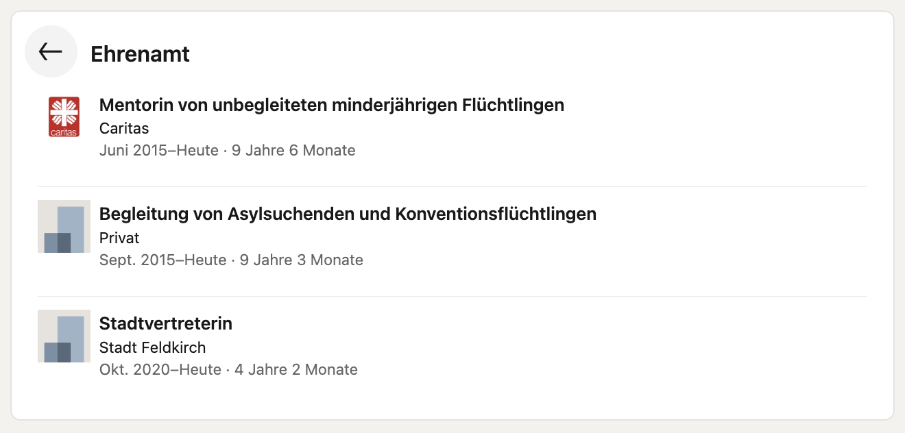The width and height of the screenshot is (905, 433).
Task: Select the Privat organization text
Action: [119, 238]
